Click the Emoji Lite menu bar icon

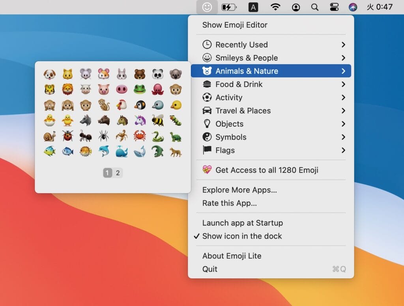[207, 7]
